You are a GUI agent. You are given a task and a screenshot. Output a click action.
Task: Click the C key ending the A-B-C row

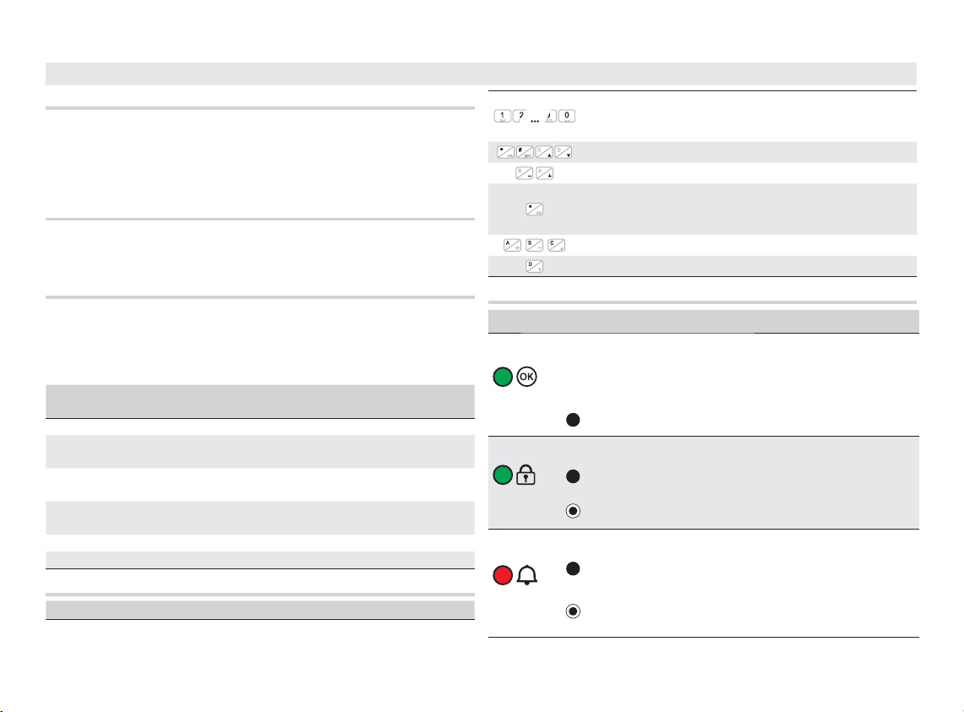click(x=556, y=246)
